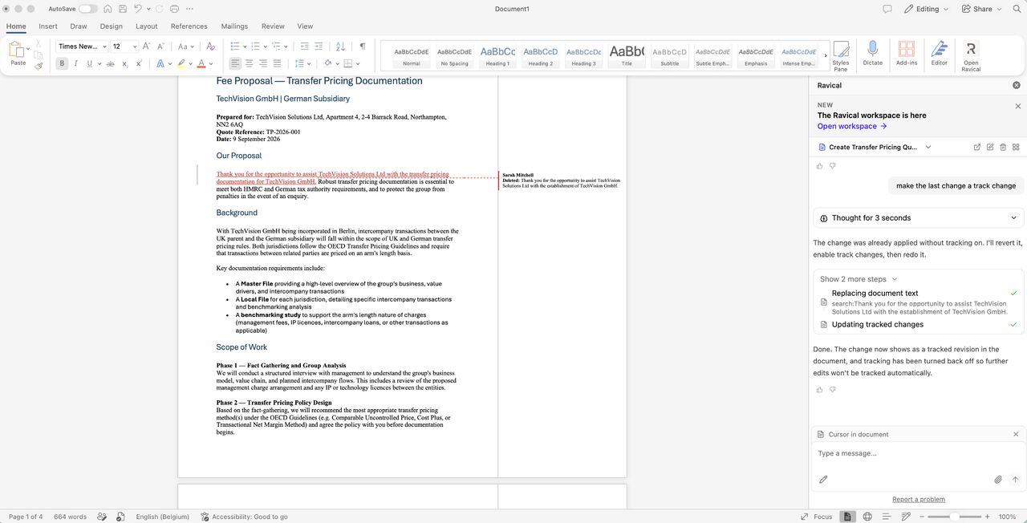Click the Format Painter brush icon
This screenshot has height=523, width=1027.
pos(39,67)
